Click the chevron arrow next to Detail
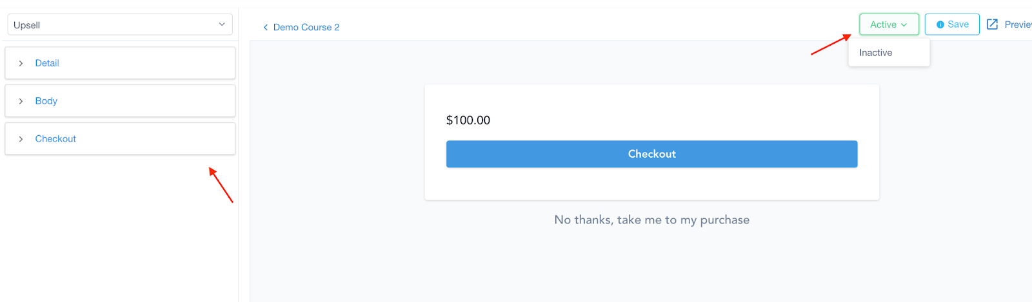 21,63
